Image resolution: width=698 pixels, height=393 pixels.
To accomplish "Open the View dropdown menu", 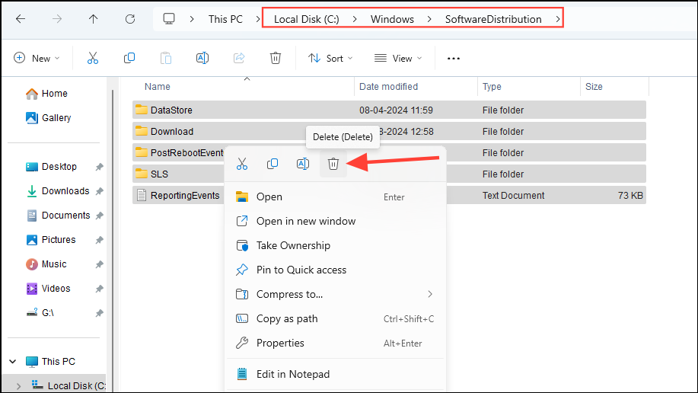I will point(397,58).
